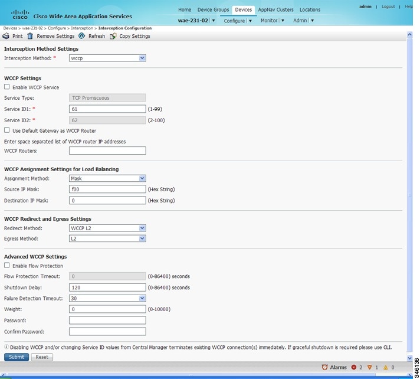Screen dimensions: 420x379
Task: Click the vertical scrollbar track
Action: coord(409,195)
